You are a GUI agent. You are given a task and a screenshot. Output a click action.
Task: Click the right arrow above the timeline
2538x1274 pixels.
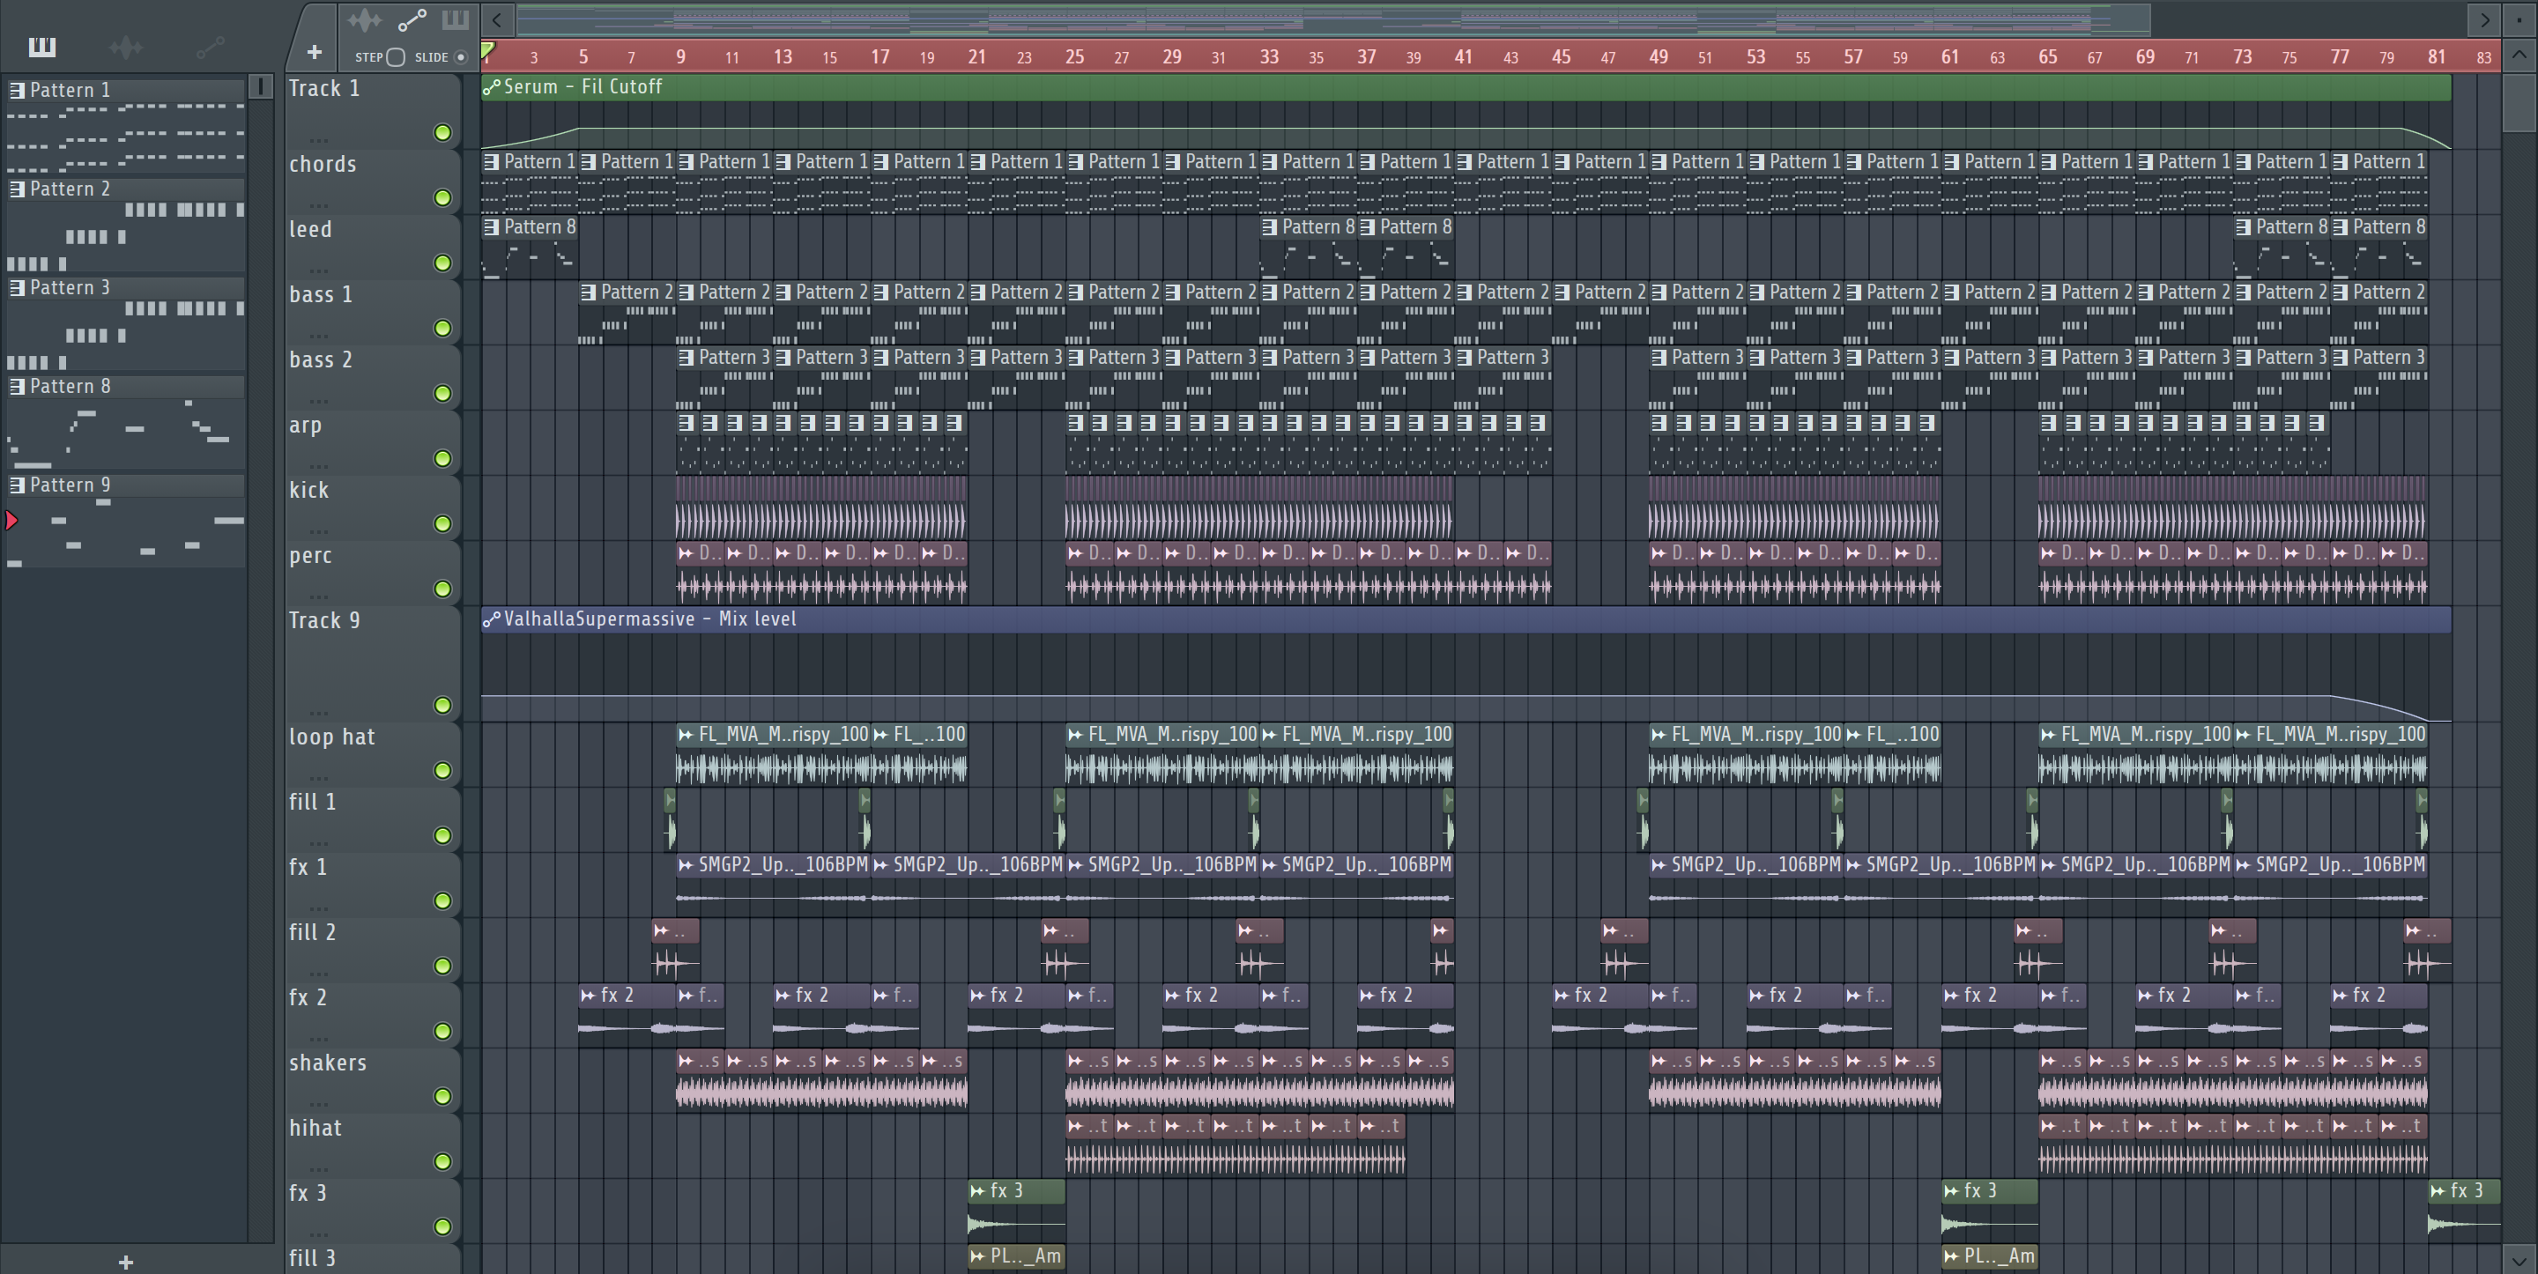point(2484,19)
